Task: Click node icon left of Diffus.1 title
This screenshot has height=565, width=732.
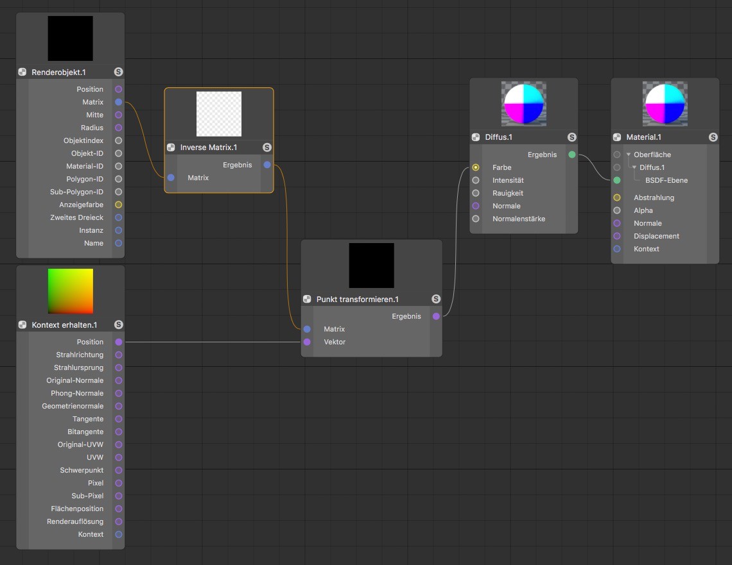Action: tap(476, 137)
